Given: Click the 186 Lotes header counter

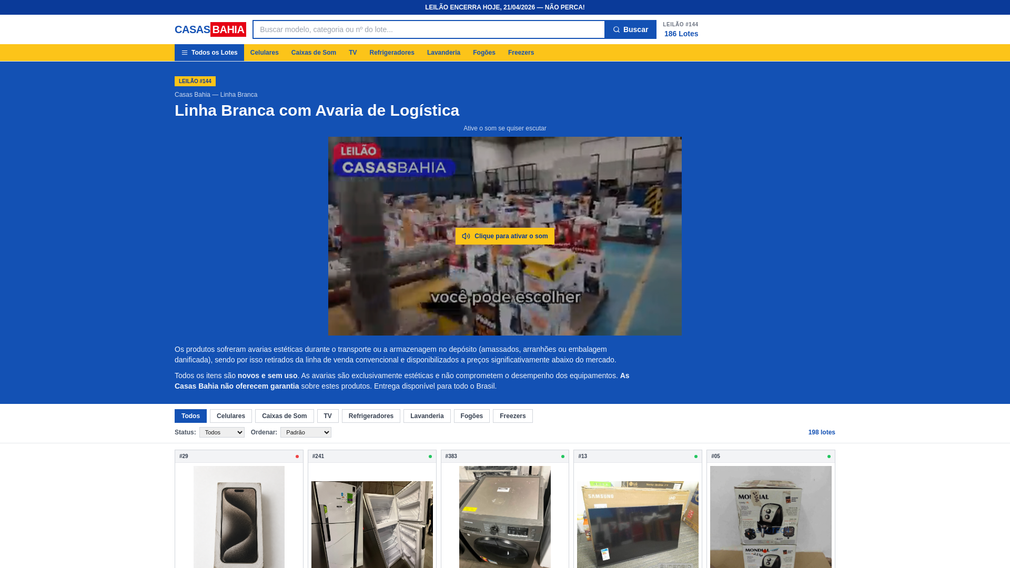Looking at the screenshot, I should pos(681,34).
